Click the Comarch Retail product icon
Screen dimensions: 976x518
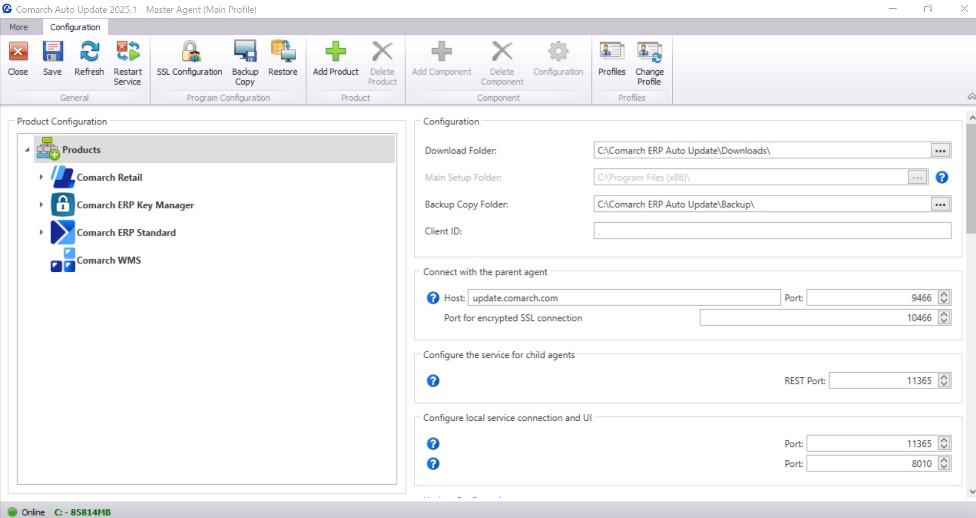coord(63,177)
